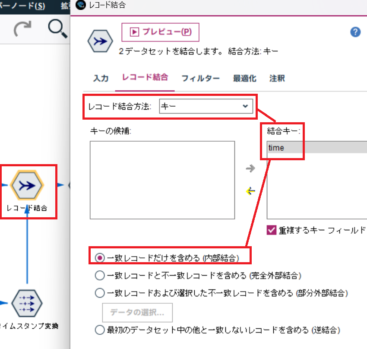Select the タイムスタンプ変換 node on canvas
Image resolution: width=367 pixels, height=349 pixels.
click(27, 303)
